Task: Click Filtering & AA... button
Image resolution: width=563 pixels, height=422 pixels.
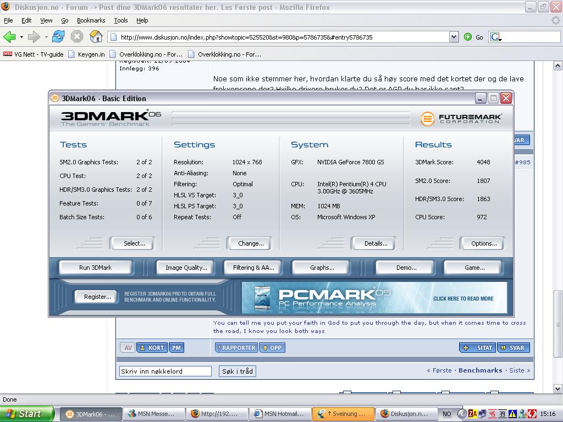Action: click(x=253, y=268)
